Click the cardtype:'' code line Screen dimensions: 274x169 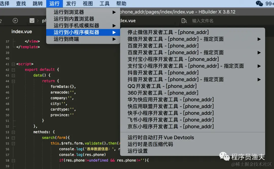[63, 109]
